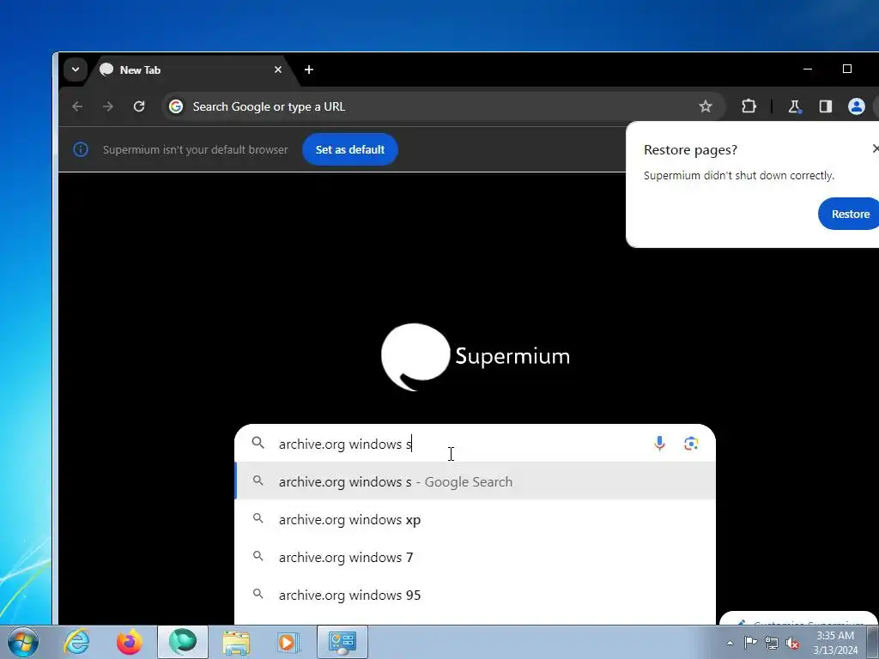Open Action Center flag icon
The width and height of the screenshot is (879, 659).
click(750, 643)
